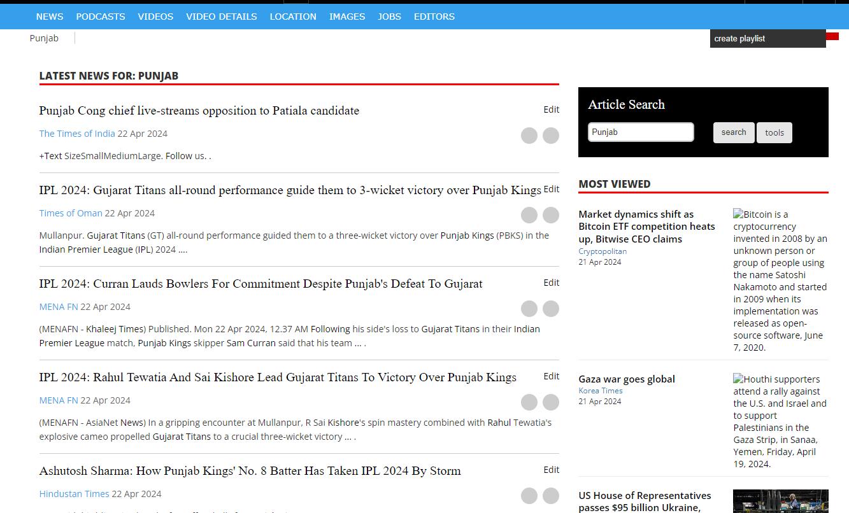The height and width of the screenshot is (513, 849).
Task: Open Bitcoin ETF competition most viewed article
Action: tap(646, 227)
